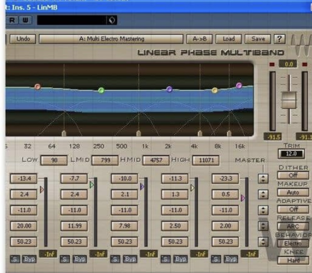Bypass band 2 with its Byp button
312x273 pixels.
click(x=79, y=259)
